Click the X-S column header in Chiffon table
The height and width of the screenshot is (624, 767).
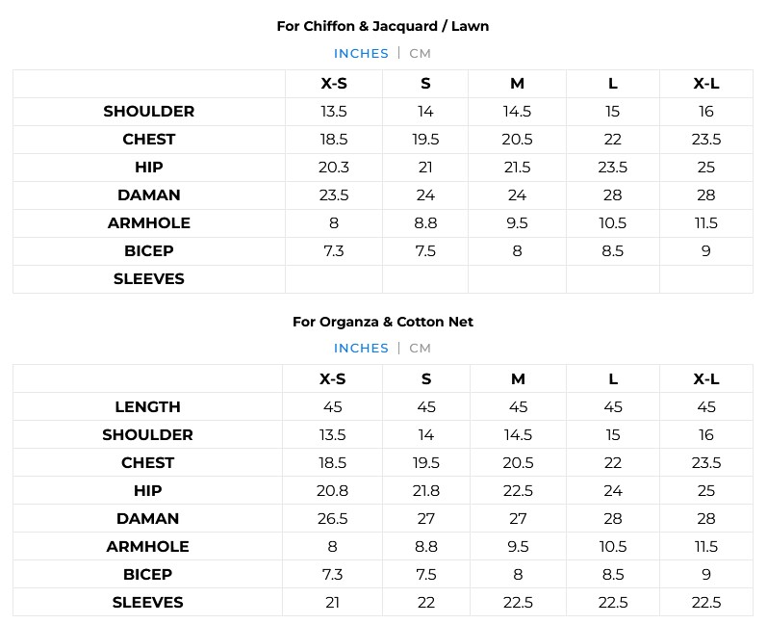(334, 84)
